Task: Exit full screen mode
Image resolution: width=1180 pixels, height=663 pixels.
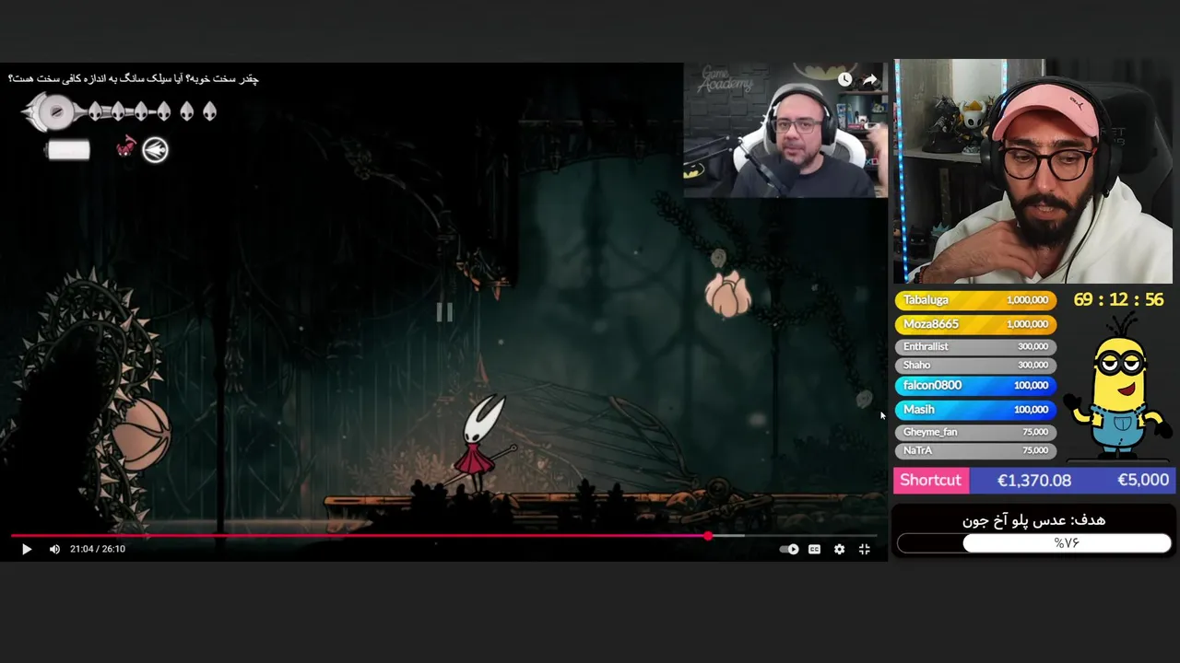Action: click(x=865, y=549)
